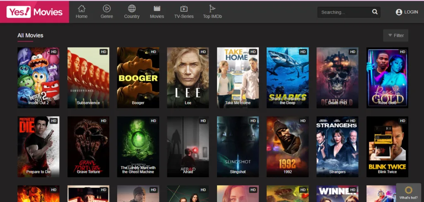Click the HD badge on Slingshot
424x202 pixels.
tap(253, 120)
